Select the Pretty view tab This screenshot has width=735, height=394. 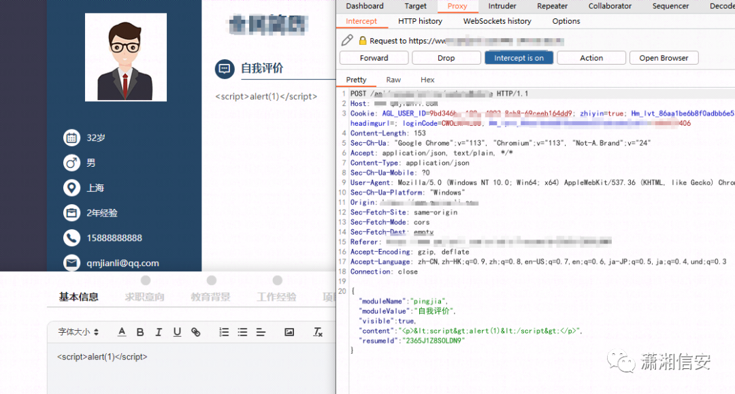(356, 80)
